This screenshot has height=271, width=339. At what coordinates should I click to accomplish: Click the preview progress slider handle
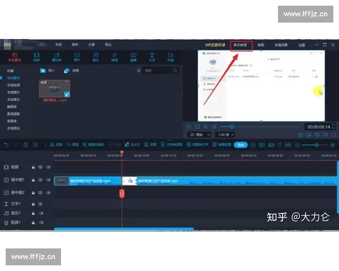[232, 126]
